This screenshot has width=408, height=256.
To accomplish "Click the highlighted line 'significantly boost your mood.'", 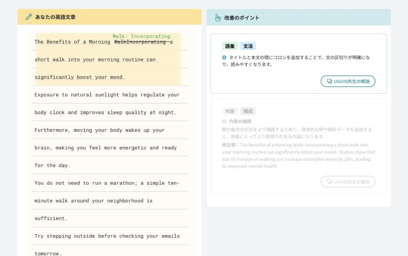I will click(x=80, y=77).
